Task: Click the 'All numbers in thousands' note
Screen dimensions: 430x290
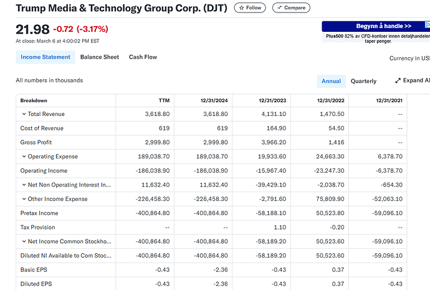Action: tap(49, 80)
